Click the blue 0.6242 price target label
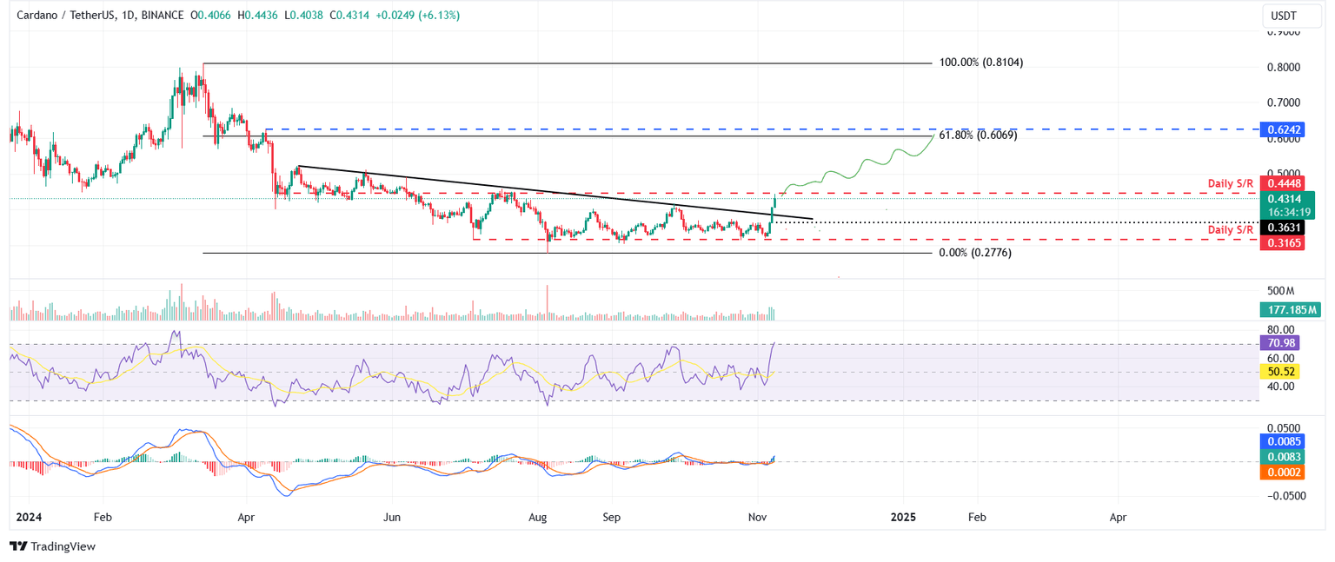The width and height of the screenshot is (1335, 562). [x=1283, y=129]
